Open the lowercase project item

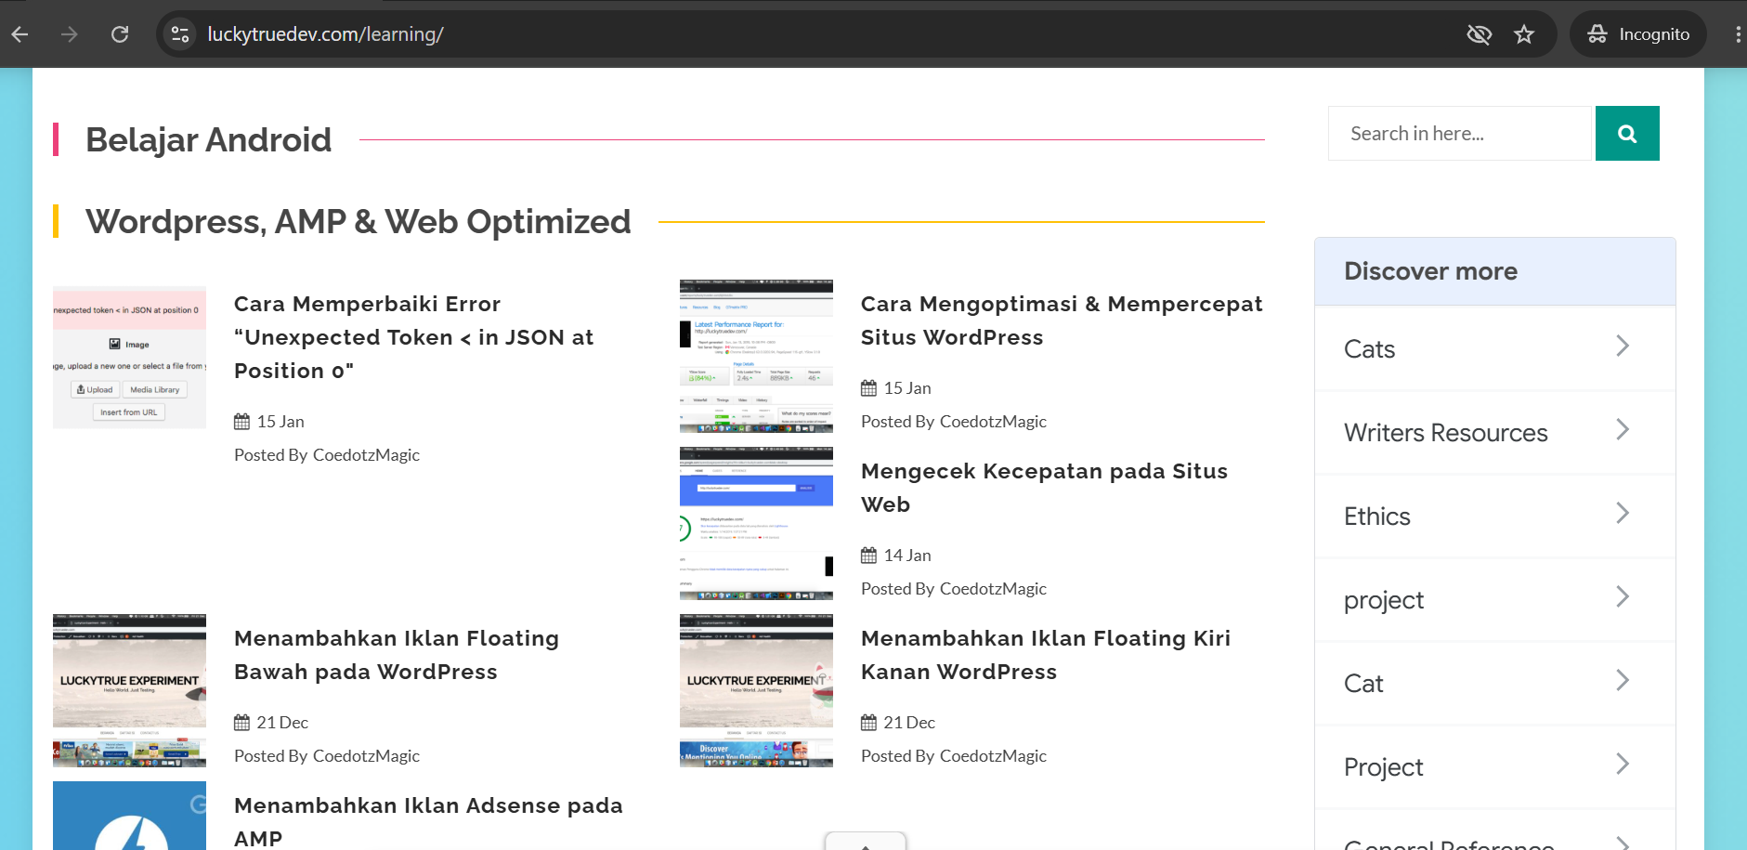point(1495,600)
